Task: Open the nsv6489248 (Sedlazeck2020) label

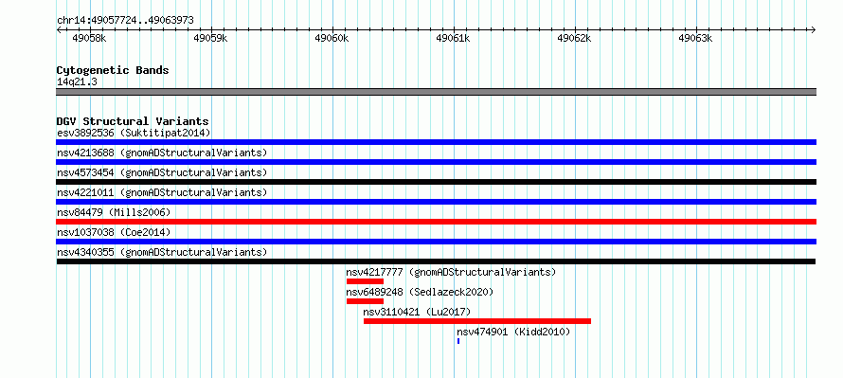Action: point(420,292)
